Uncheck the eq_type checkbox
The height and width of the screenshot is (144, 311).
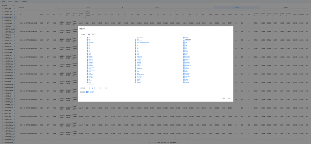click(x=87, y=42)
